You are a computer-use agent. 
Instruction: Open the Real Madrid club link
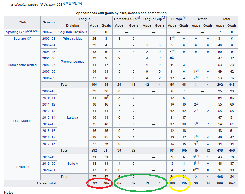(x=22, y=121)
